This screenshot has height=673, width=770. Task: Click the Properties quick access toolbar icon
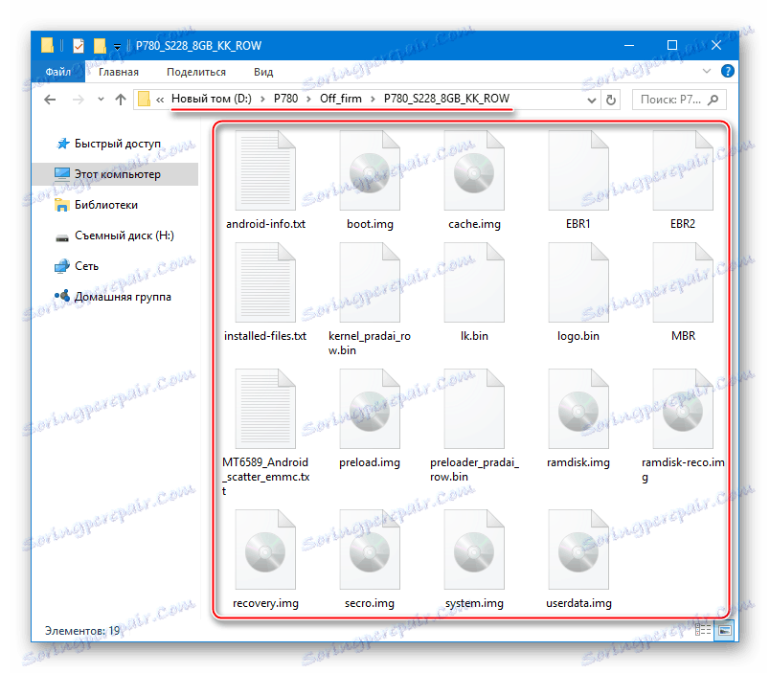(x=79, y=46)
